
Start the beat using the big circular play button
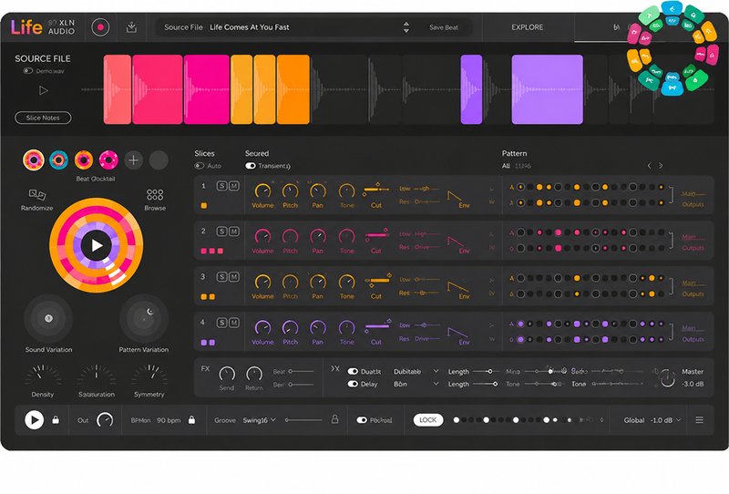tap(97, 245)
